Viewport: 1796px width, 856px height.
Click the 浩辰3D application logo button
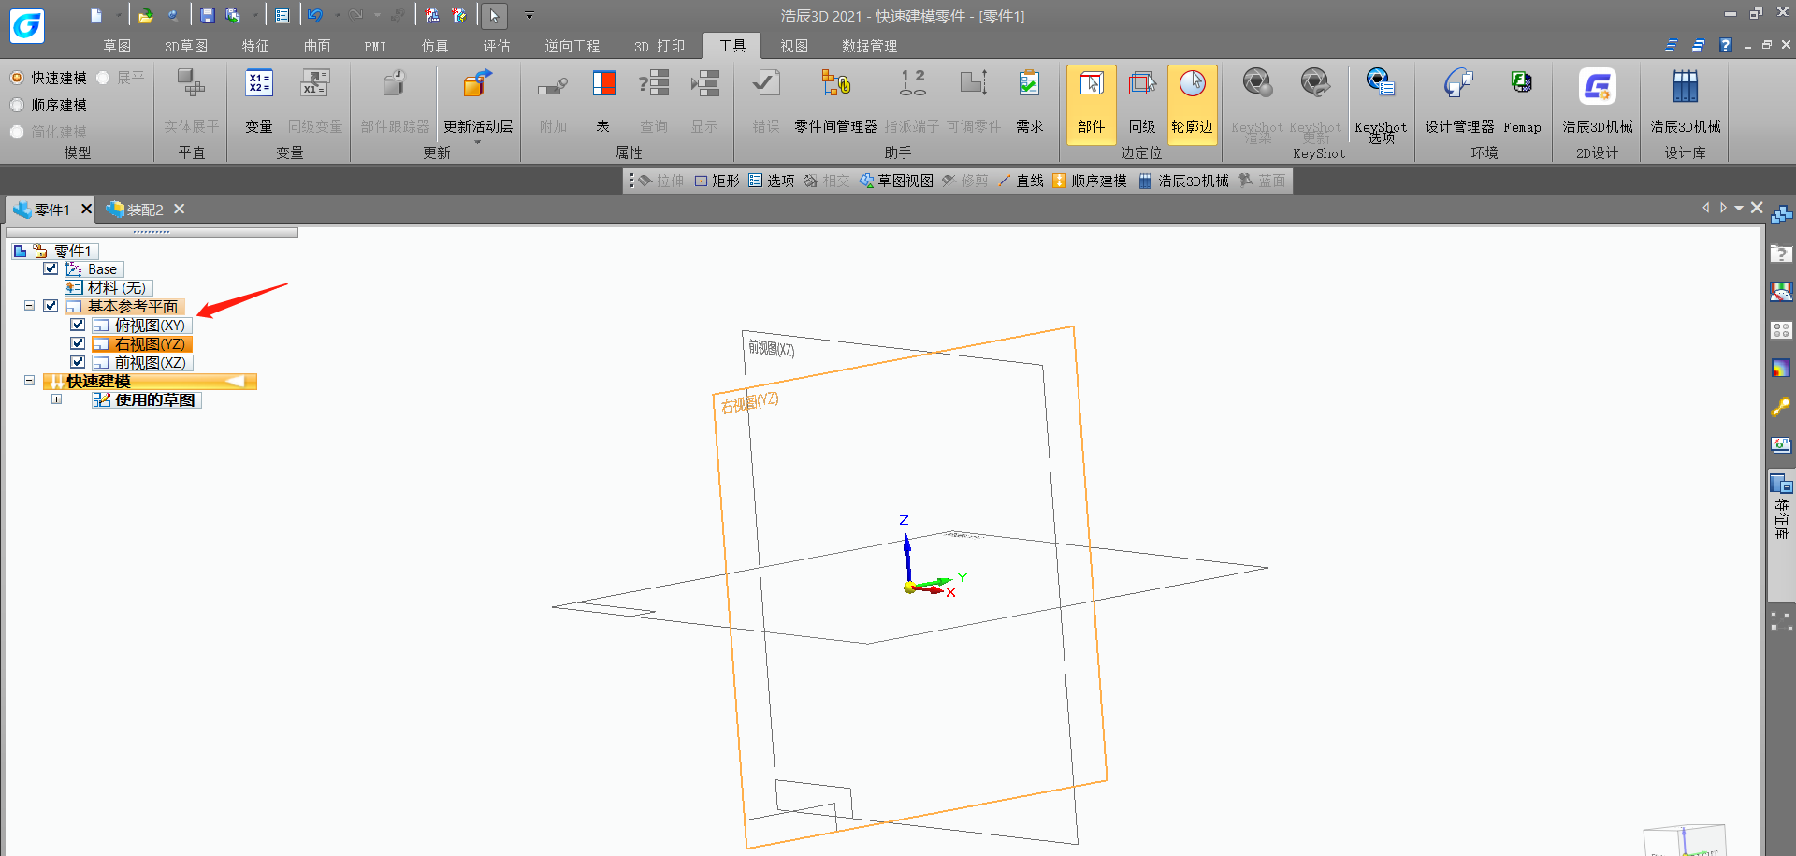pyautogui.click(x=26, y=24)
